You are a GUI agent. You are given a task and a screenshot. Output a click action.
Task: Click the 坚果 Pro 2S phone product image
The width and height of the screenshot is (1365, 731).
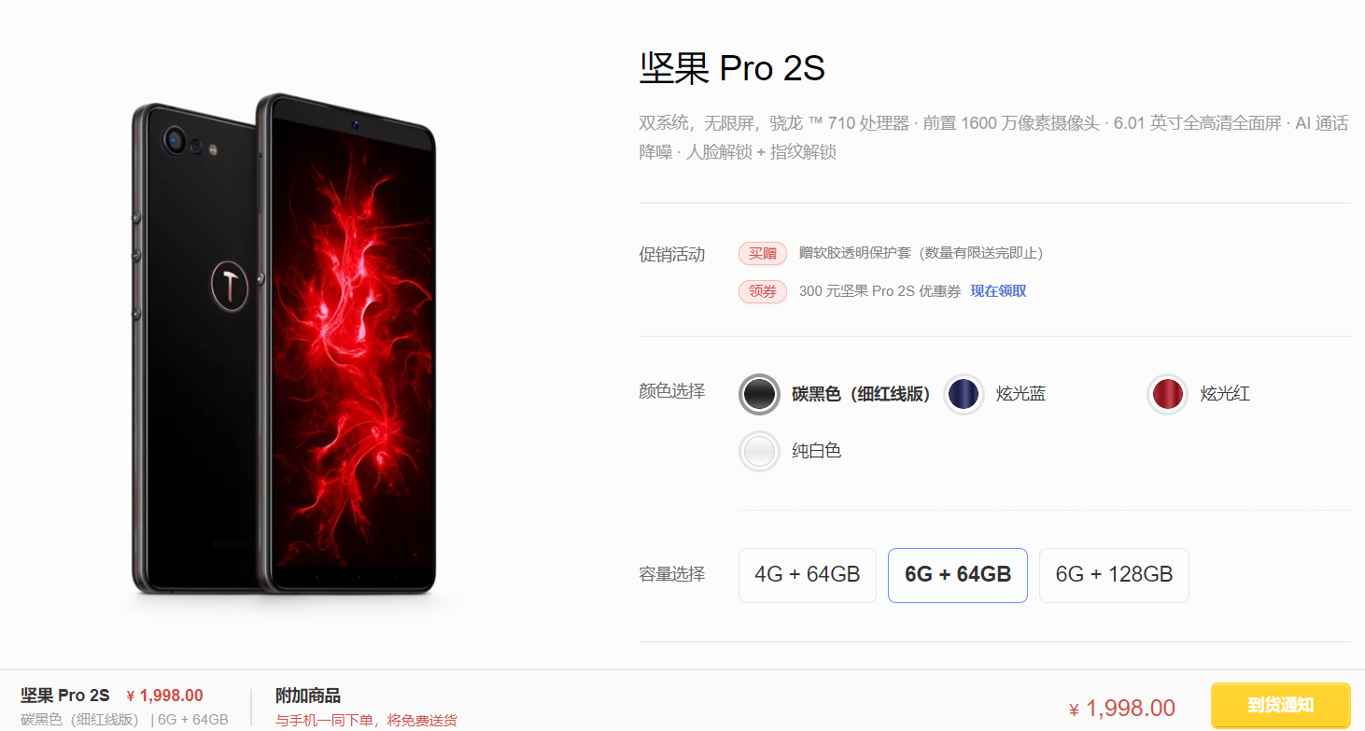point(284,344)
